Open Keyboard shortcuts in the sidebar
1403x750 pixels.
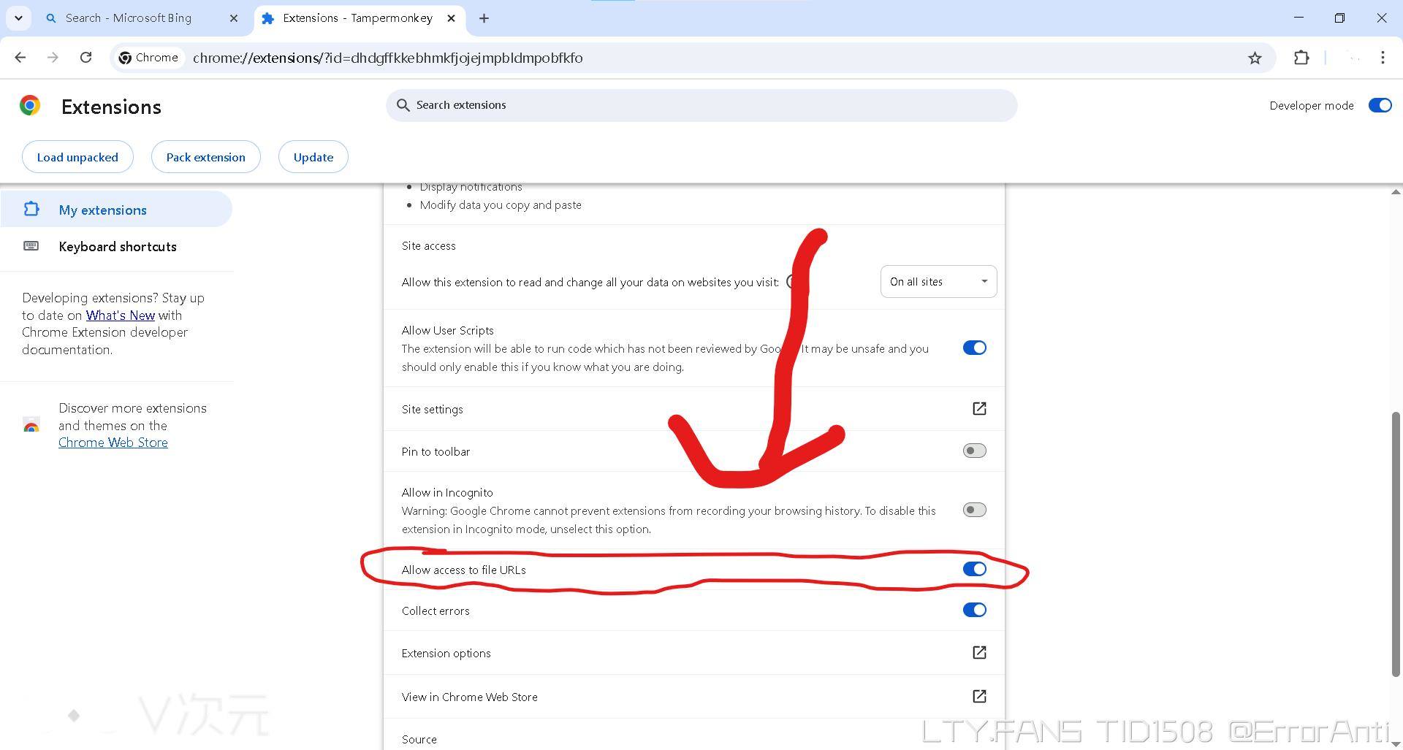[x=116, y=246]
